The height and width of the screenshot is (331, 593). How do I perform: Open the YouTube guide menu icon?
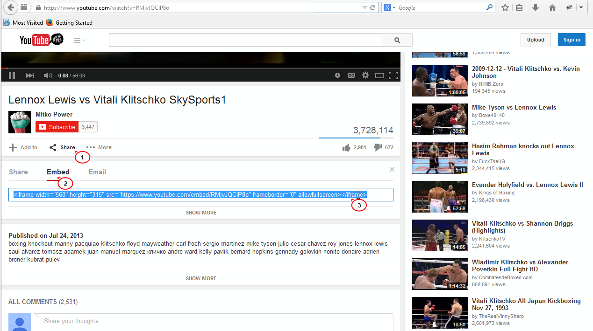pos(79,41)
